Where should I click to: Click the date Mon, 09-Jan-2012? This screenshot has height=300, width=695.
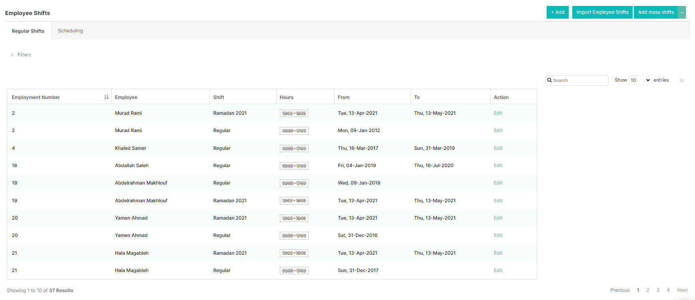[x=359, y=130]
